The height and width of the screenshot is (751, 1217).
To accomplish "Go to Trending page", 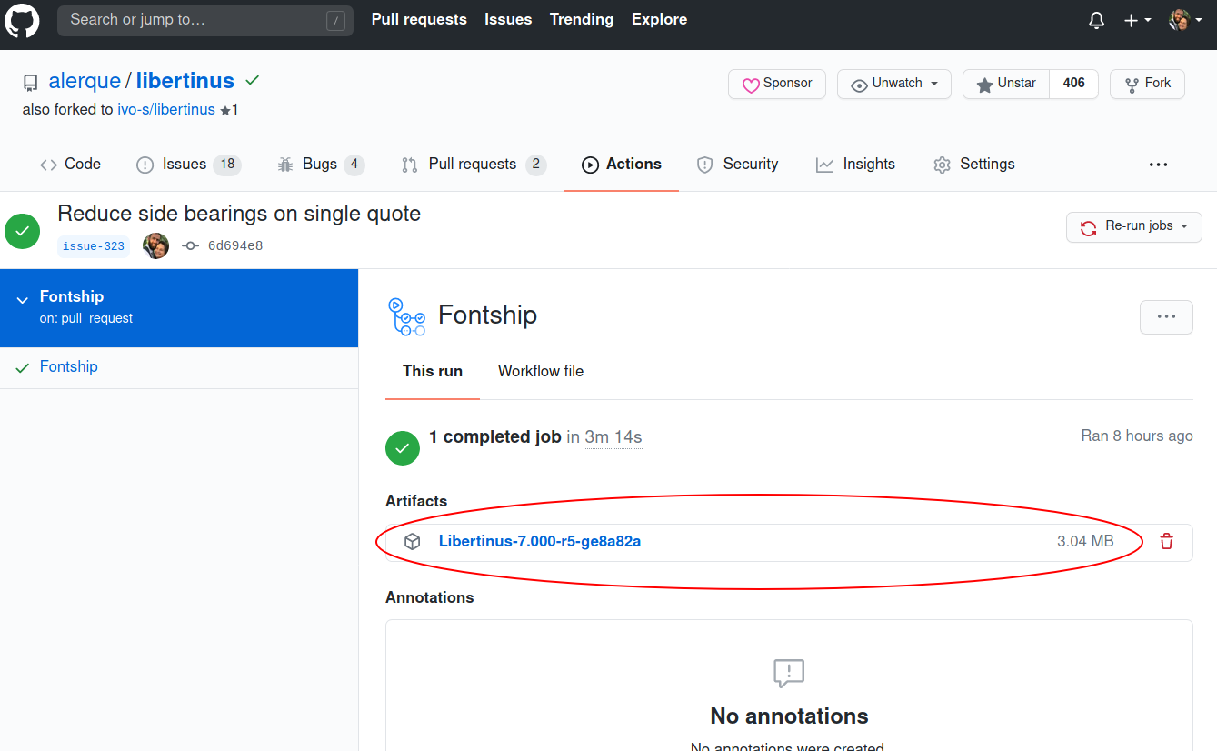I will click(x=582, y=19).
